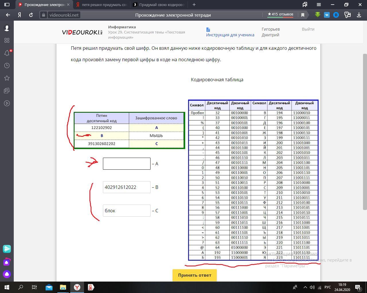The image size is (367, 293).
Task: Open the teal messenger app in sidebar
Action: tap(7, 249)
